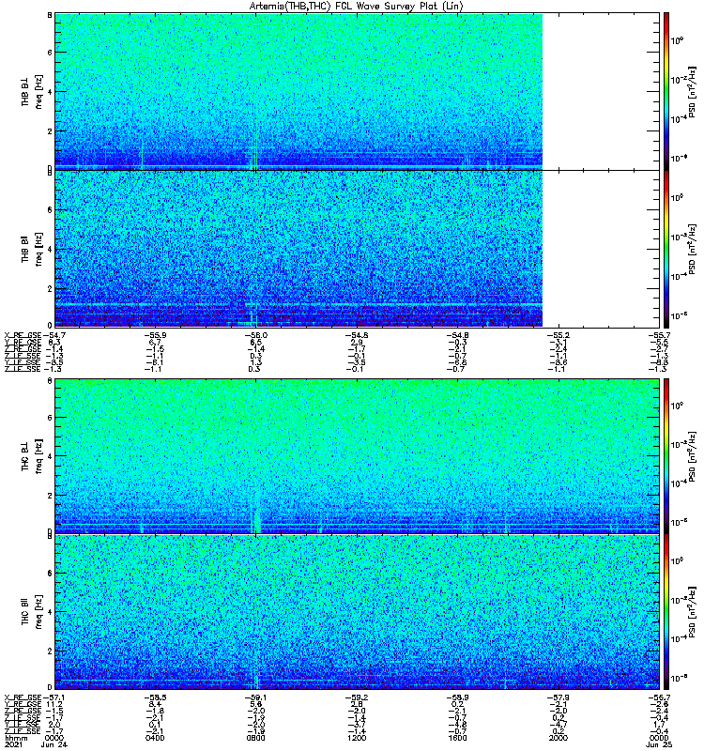Click the 'THC B⊥ freq [Hz]' axis label
This screenshot has height=751, width=704.
(x=32, y=456)
